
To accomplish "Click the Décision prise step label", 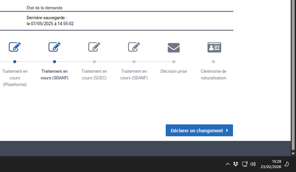I will click(x=174, y=71).
